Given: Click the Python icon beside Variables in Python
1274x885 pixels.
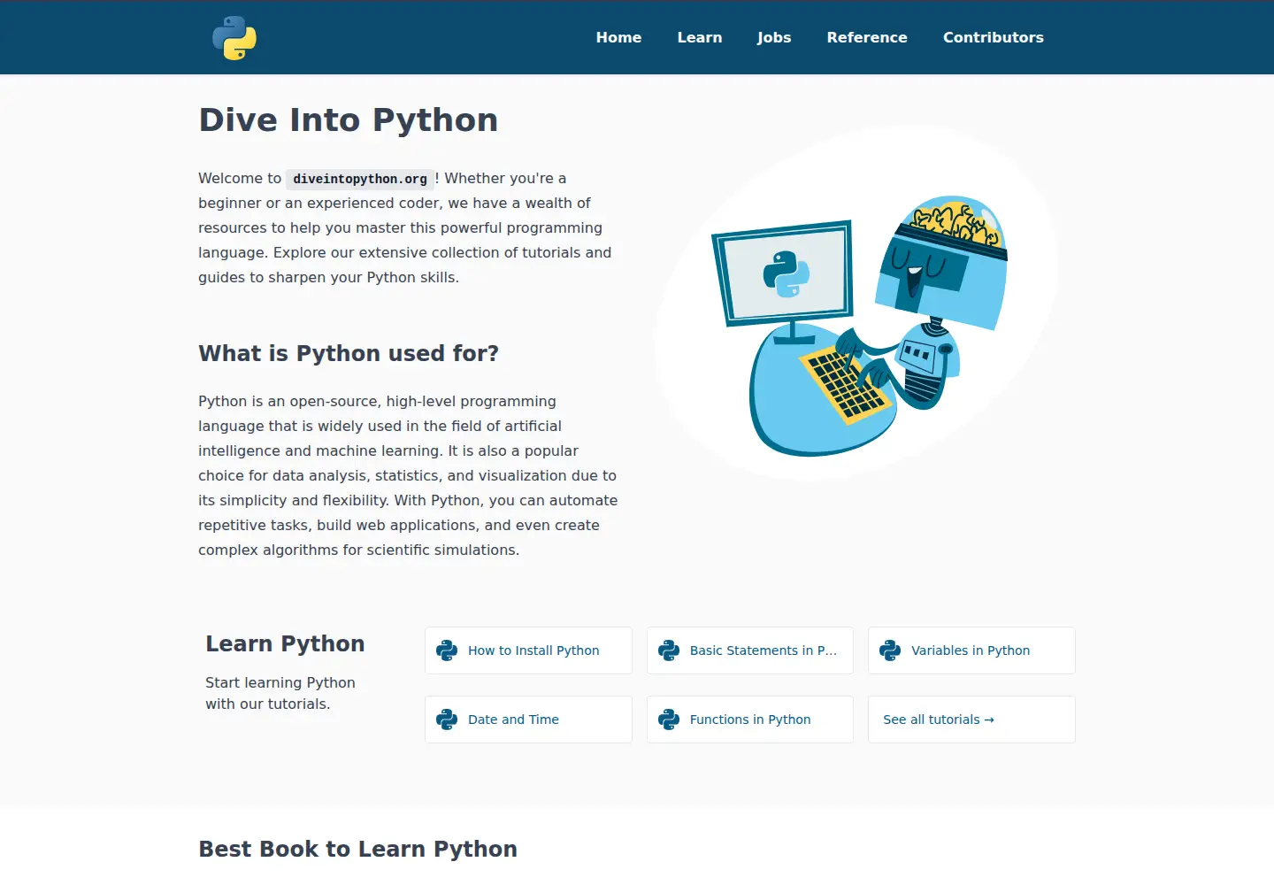Looking at the screenshot, I should (890, 650).
